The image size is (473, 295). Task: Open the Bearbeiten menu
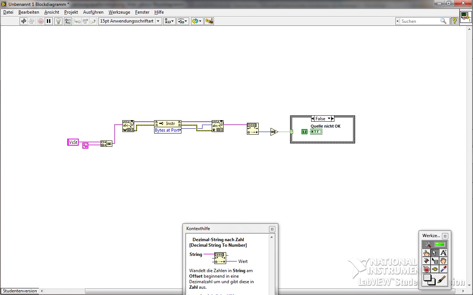click(x=29, y=12)
